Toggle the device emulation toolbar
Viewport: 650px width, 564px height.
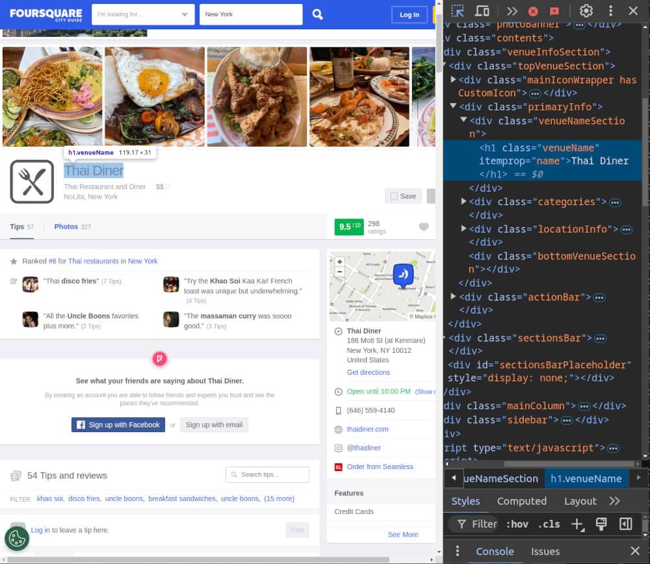[481, 11]
